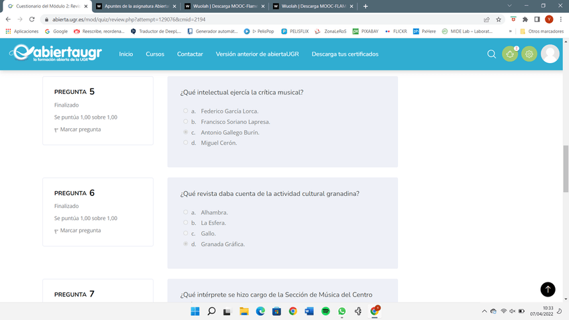Image resolution: width=569 pixels, height=320 pixels.
Task: Open Windows taskbar search
Action: 211,311
